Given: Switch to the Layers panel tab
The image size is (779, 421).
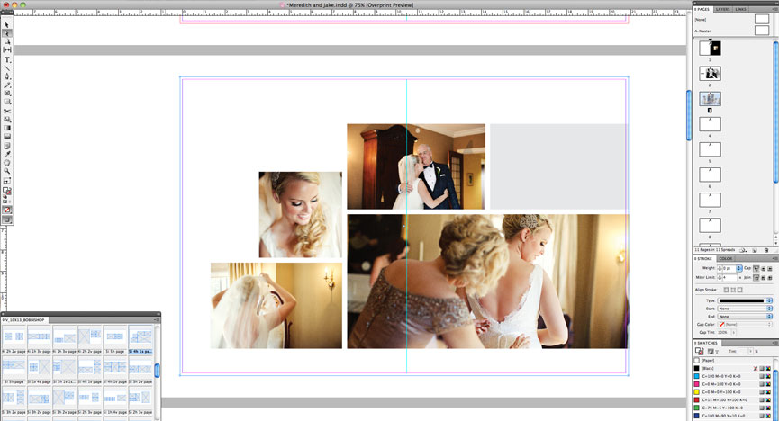Looking at the screenshot, I should pyautogui.click(x=723, y=9).
